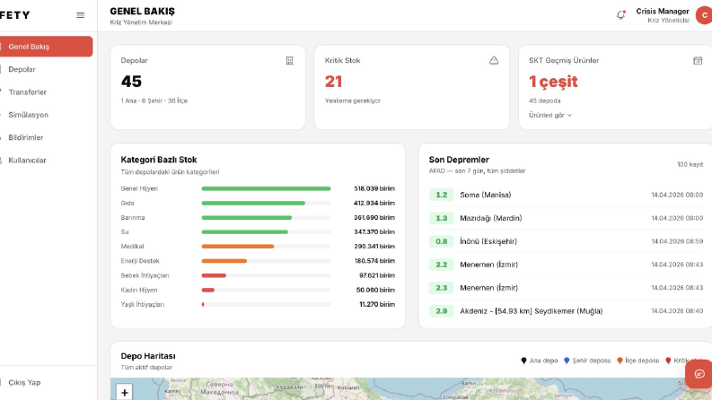This screenshot has height=400, width=712.
Task: Click the 14.04.2026 08:59 timestamp
Action: click(x=677, y=241)
